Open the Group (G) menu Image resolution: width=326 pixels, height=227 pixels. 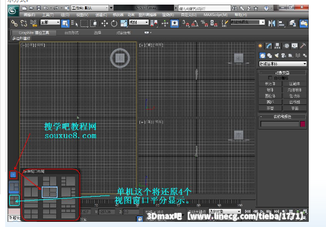pos(65,15)
